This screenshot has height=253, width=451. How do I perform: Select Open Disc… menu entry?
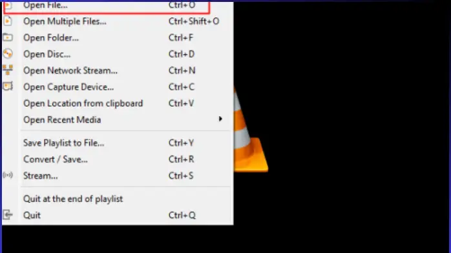[x=118, y=54]
